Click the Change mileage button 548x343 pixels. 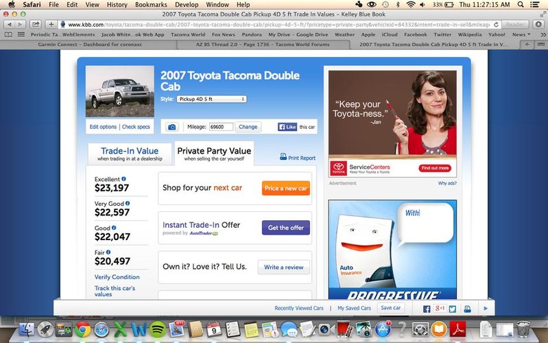click(248, 127)
